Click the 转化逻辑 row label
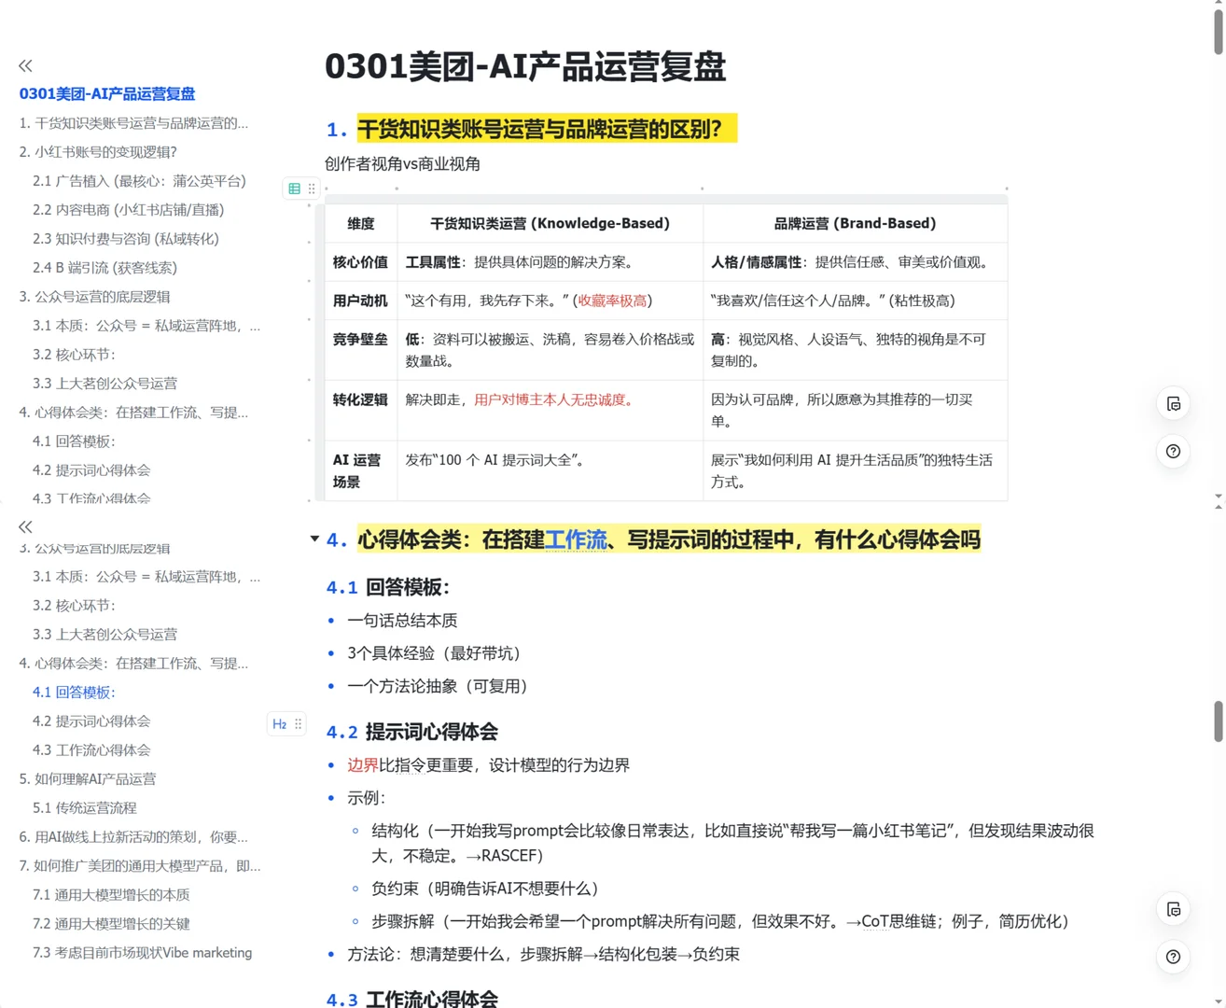 click(361, 399)
